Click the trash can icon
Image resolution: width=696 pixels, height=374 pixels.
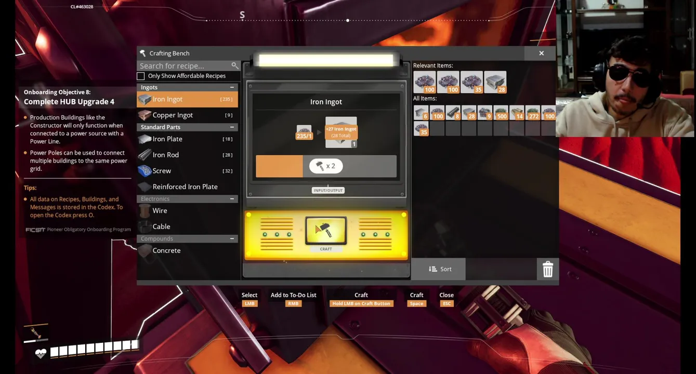548,269
